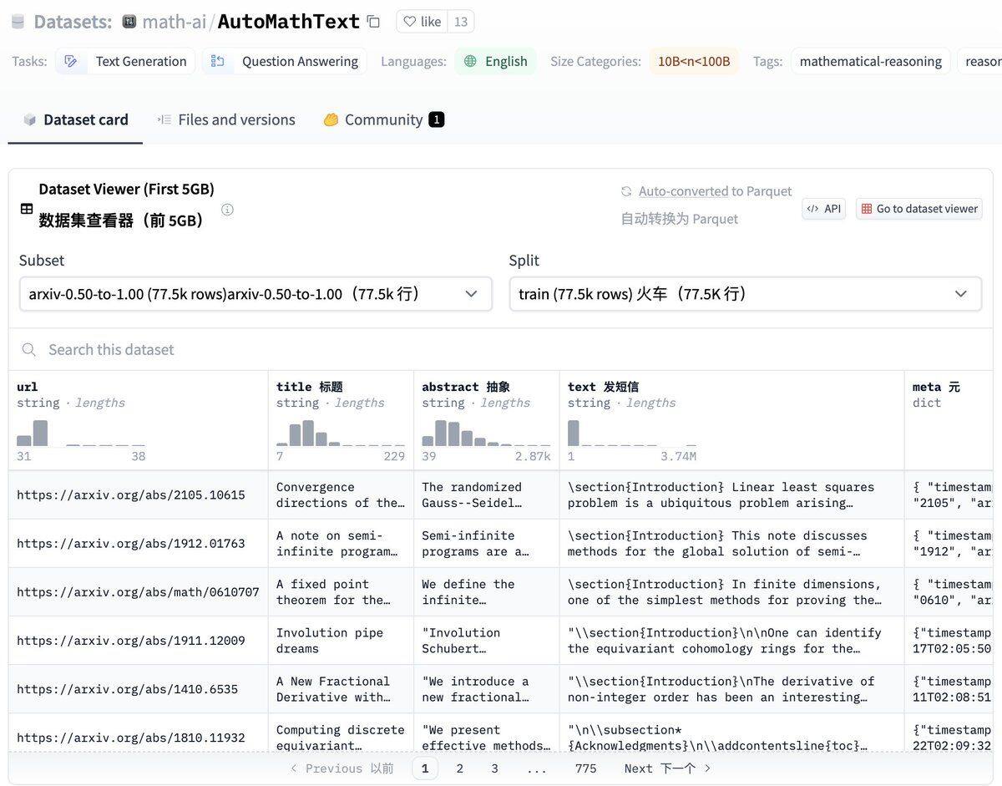Click the Question Answering task icon
Screen dimensions: 1002x786
218,61
